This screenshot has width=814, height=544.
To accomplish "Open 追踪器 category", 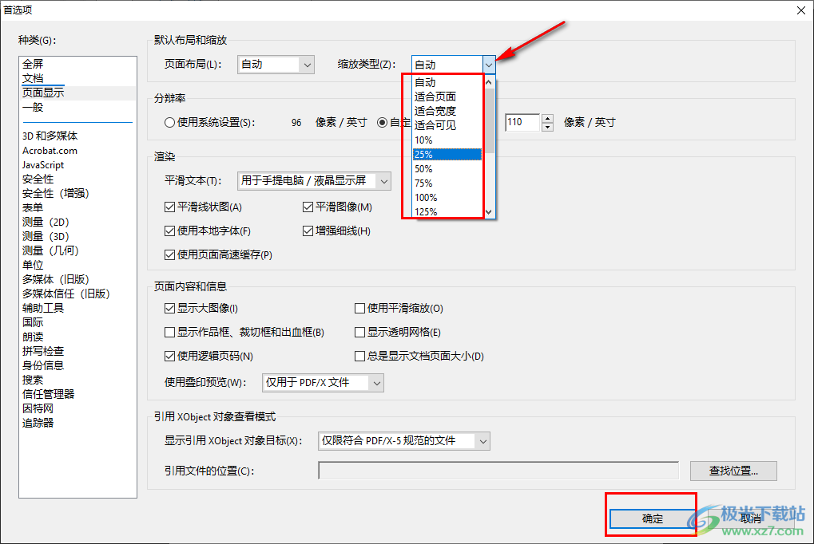I will click(x=38, y=423).
